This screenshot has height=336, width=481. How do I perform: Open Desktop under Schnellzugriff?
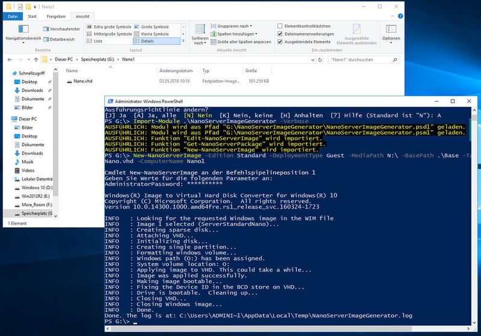click(x=29, y=82)
